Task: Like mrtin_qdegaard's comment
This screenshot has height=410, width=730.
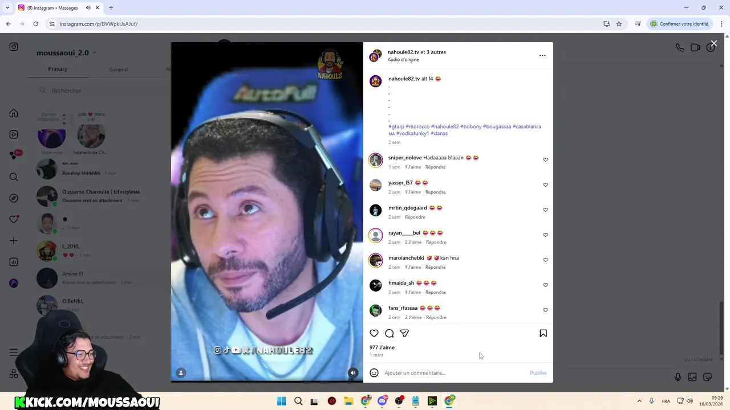Action: pos(545,210)
